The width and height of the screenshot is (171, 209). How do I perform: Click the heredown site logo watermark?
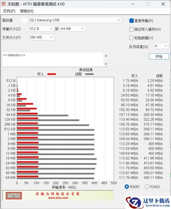pos(148,203)
